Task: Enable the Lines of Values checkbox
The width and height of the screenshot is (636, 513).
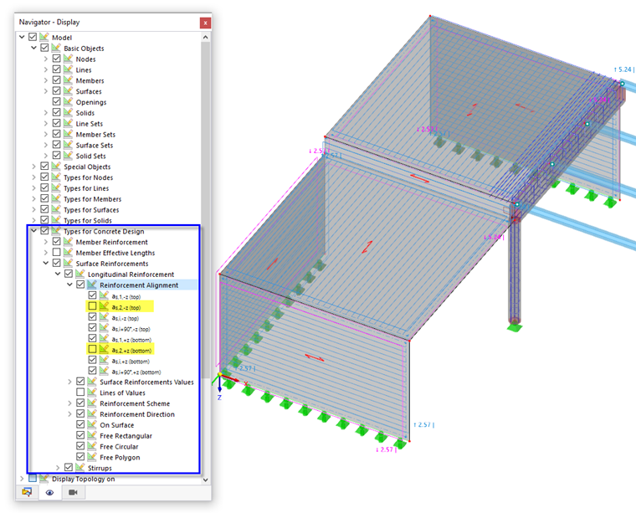Action: [80, 392]
